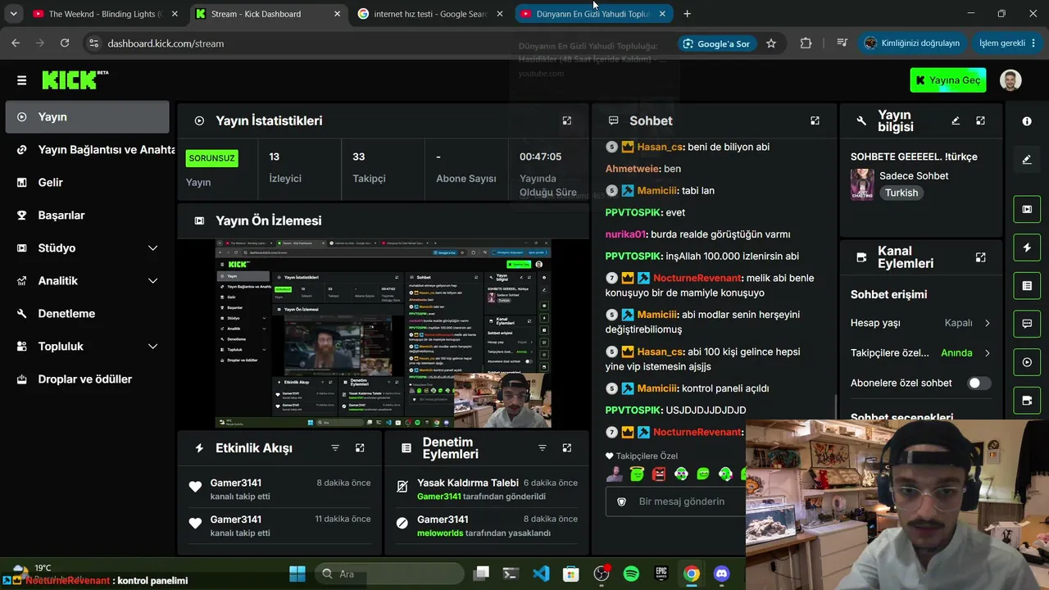Reload the page with the refresh button
Viewport: 1049px width, 590px height.
coord(65,43)
